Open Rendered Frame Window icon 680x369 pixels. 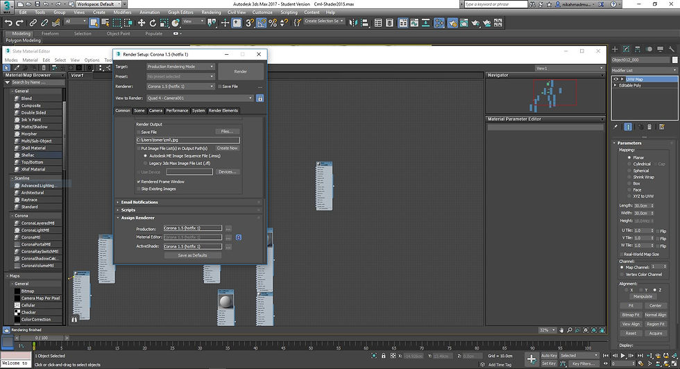[464, 23]
